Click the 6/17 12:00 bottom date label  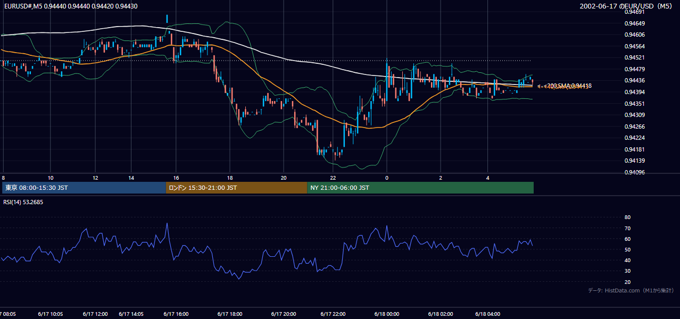tap(95, 314)
